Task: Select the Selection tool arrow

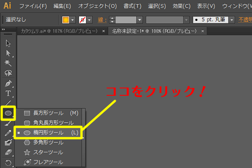Action: click(8, 43)
